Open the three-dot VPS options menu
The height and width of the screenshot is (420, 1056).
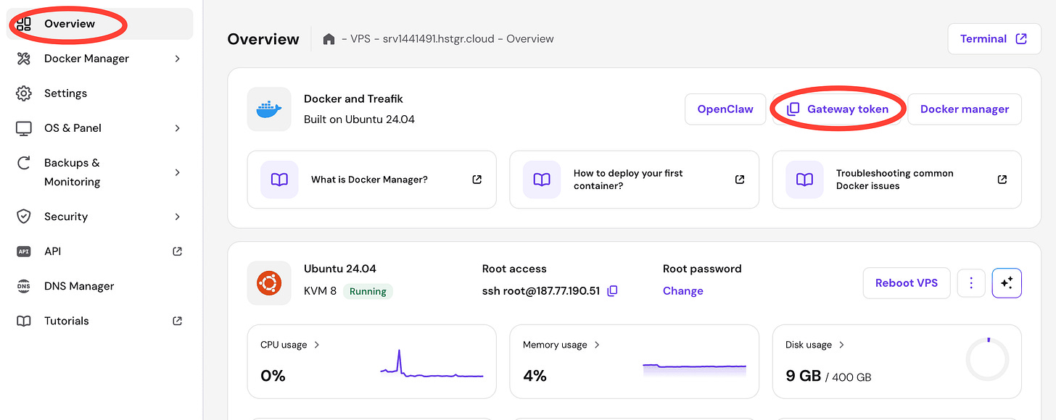tap(971, 283)
